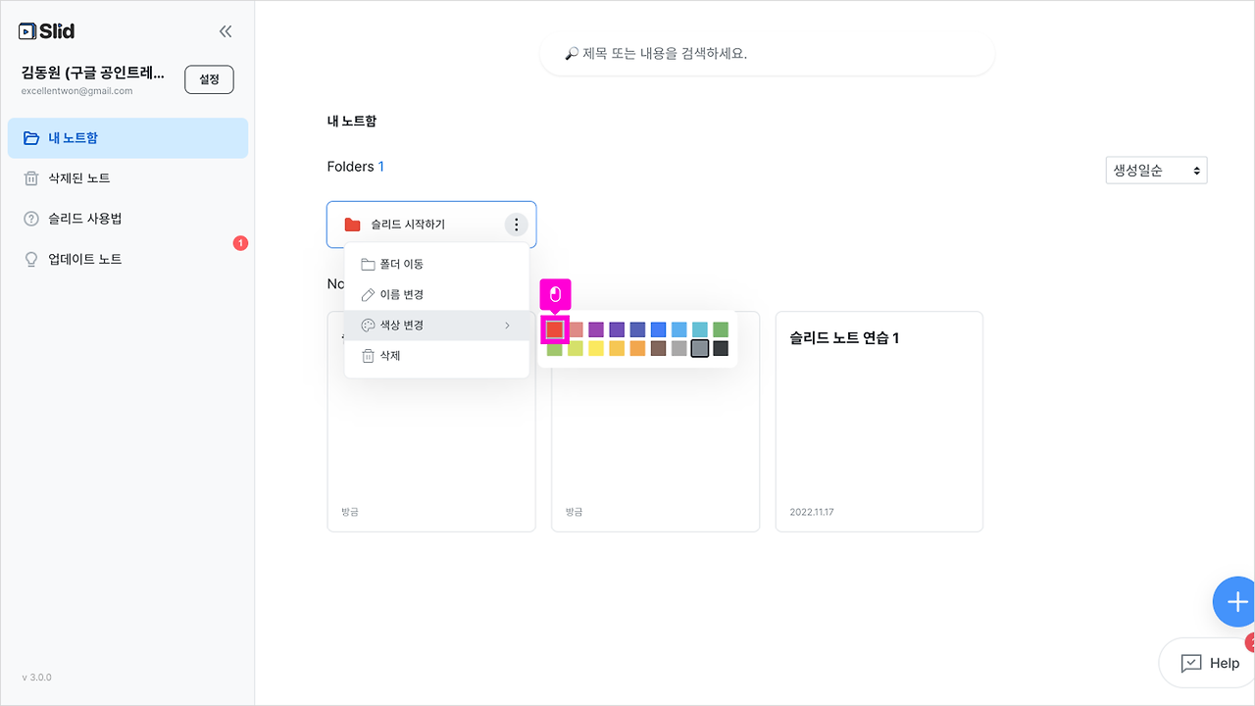The image size is (1255, 706).
Task: Open the 내 노트함 folder icon in sidebar
Action: [29, 138]
